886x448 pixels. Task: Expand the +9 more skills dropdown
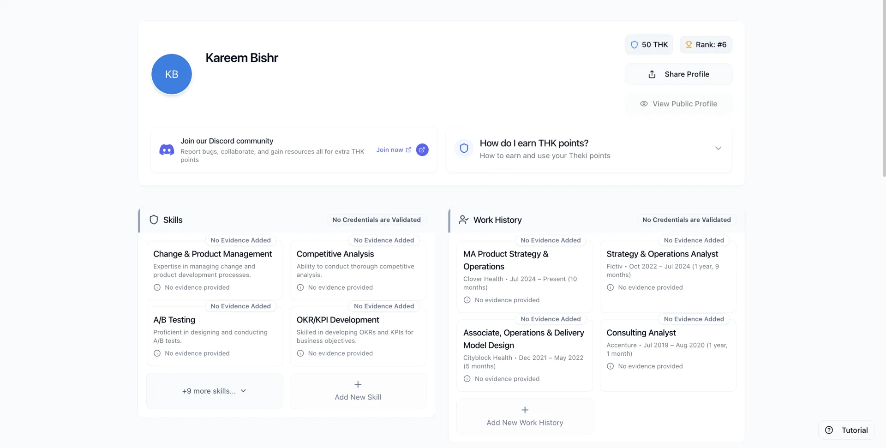coord(215,391)
